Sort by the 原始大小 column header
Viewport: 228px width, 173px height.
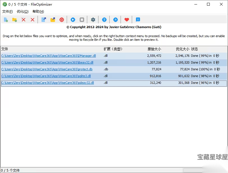tap(154, 49)
